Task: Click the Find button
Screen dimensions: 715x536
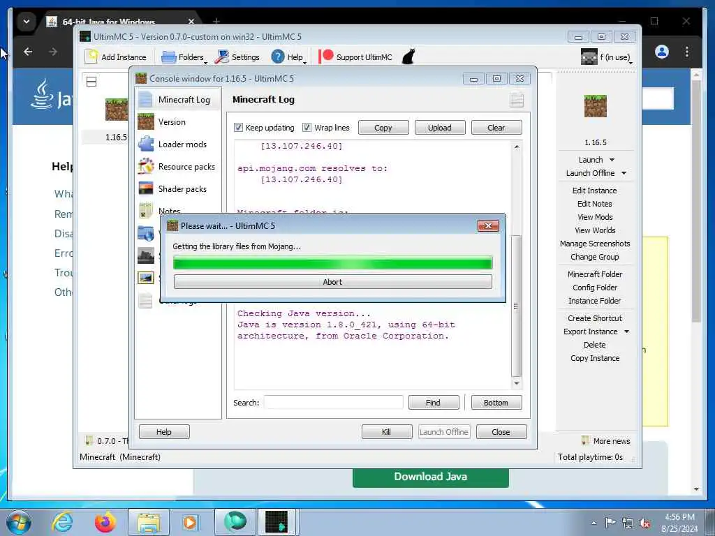Action: click(x=433, y=403)
